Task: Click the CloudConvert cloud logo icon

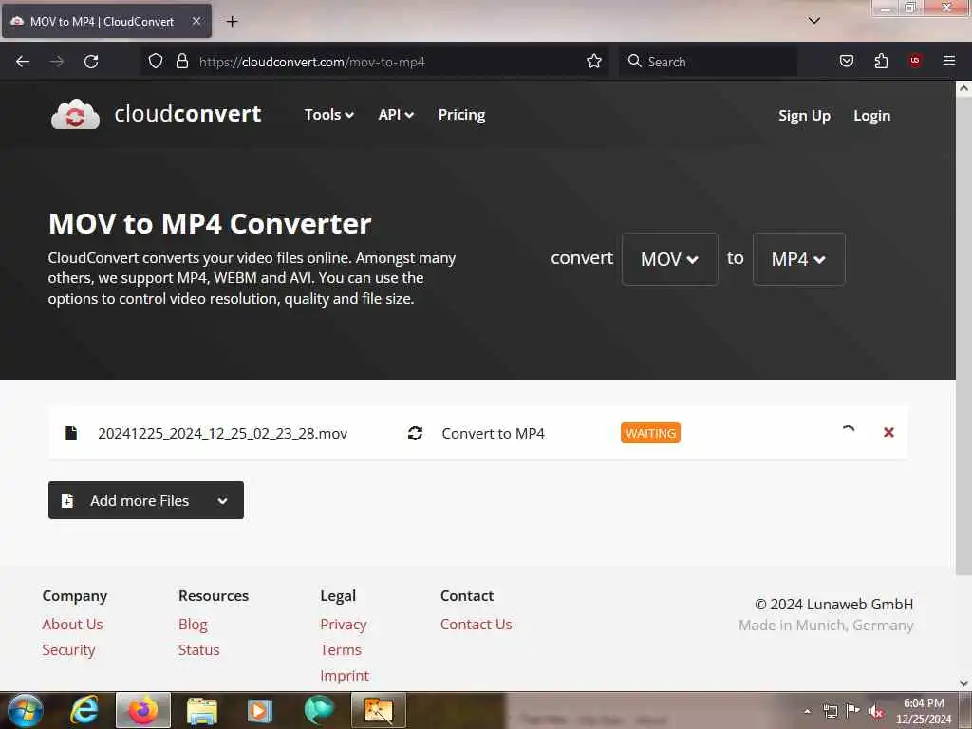Action: [x=75, y=114]
